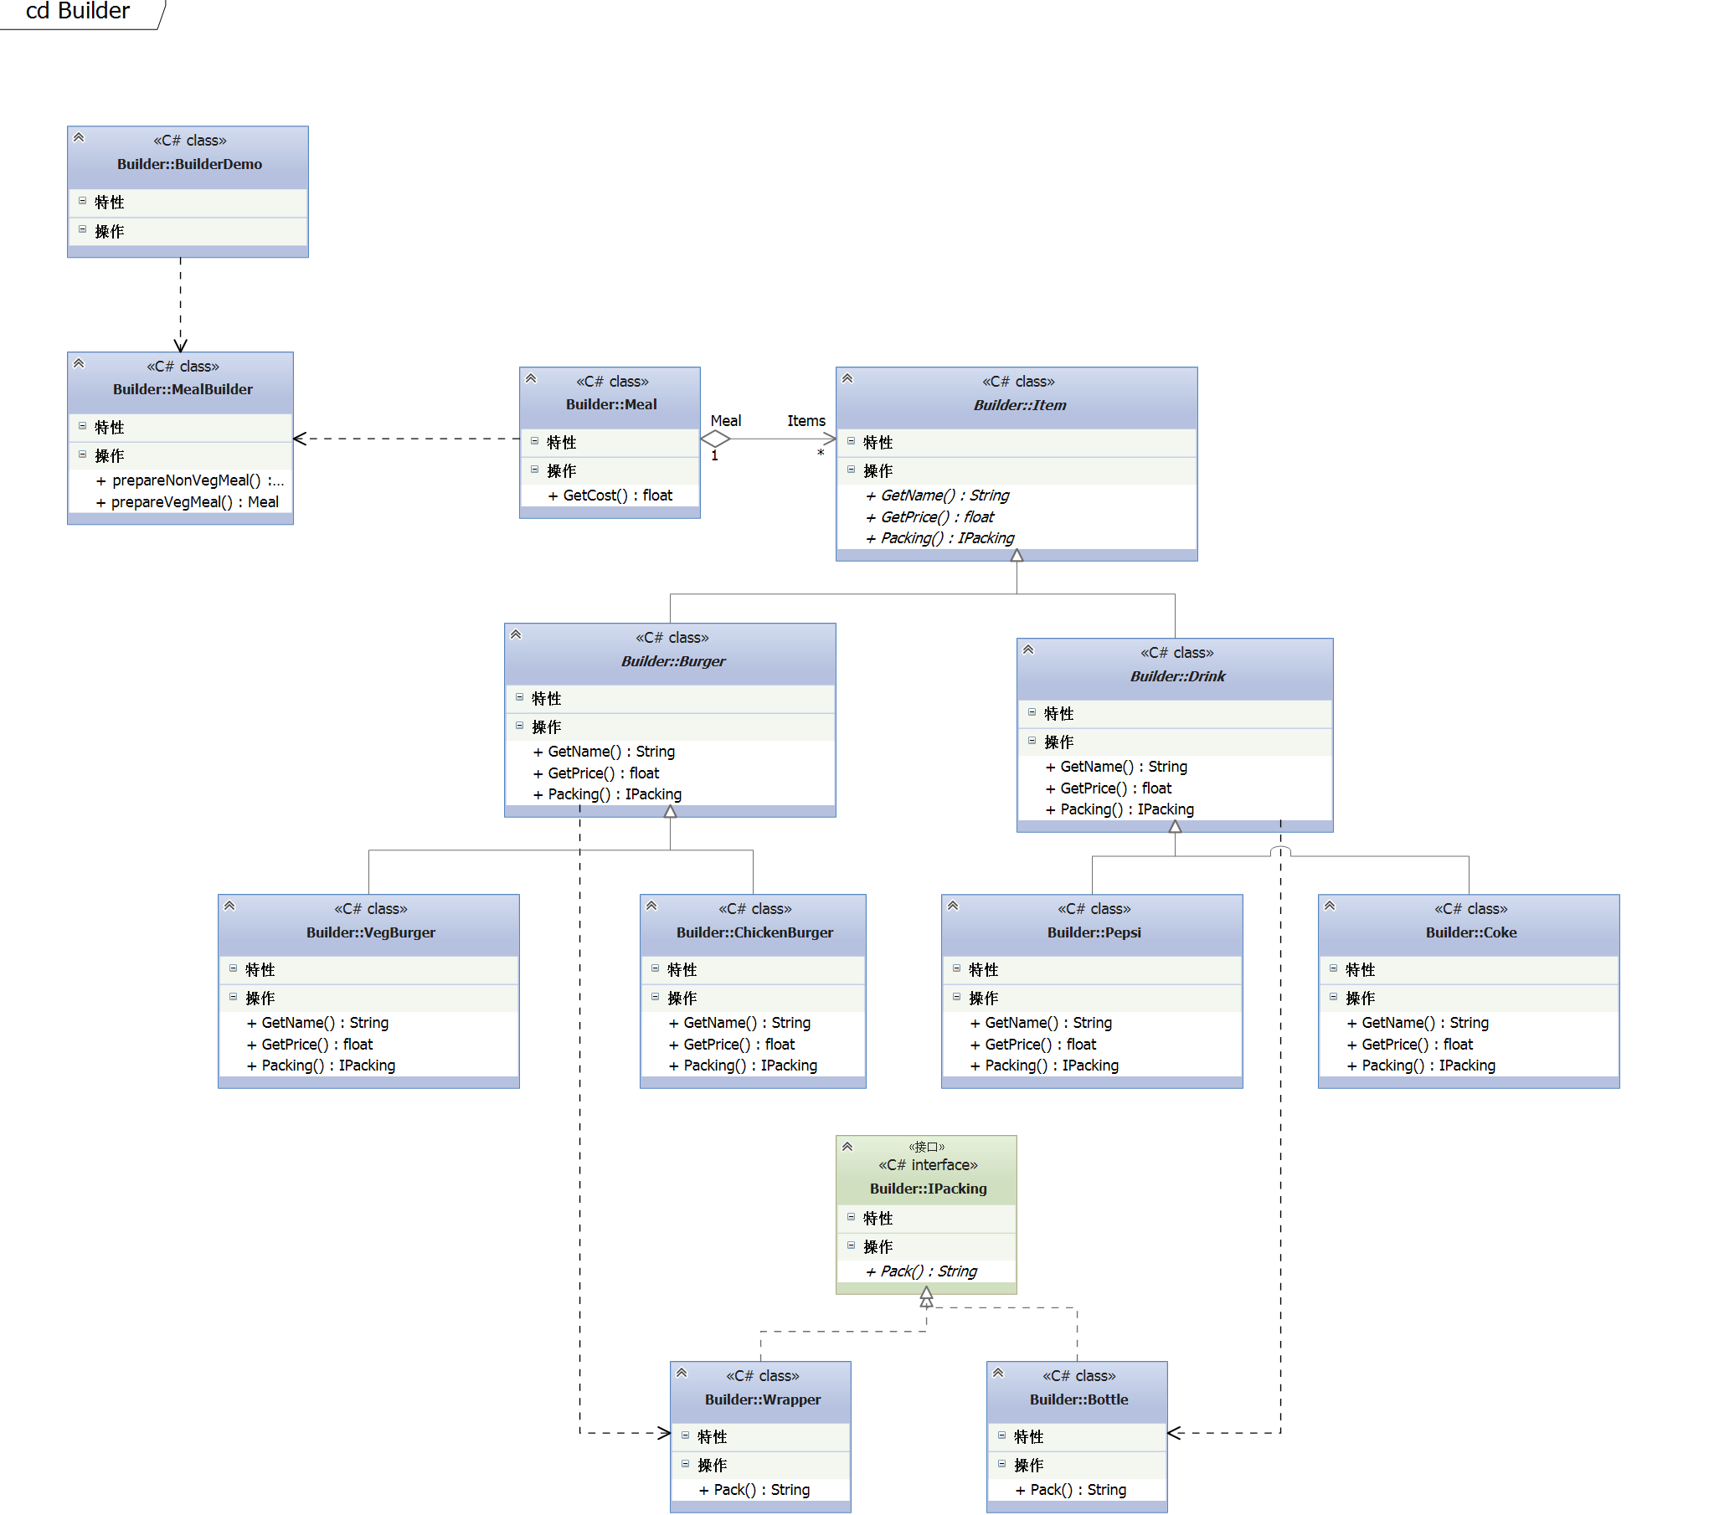This screenshot has height=1515, width=1714.
Task: Collapse the Builder::Coke class chevron icon
Action: click(x=1330, y=906)
